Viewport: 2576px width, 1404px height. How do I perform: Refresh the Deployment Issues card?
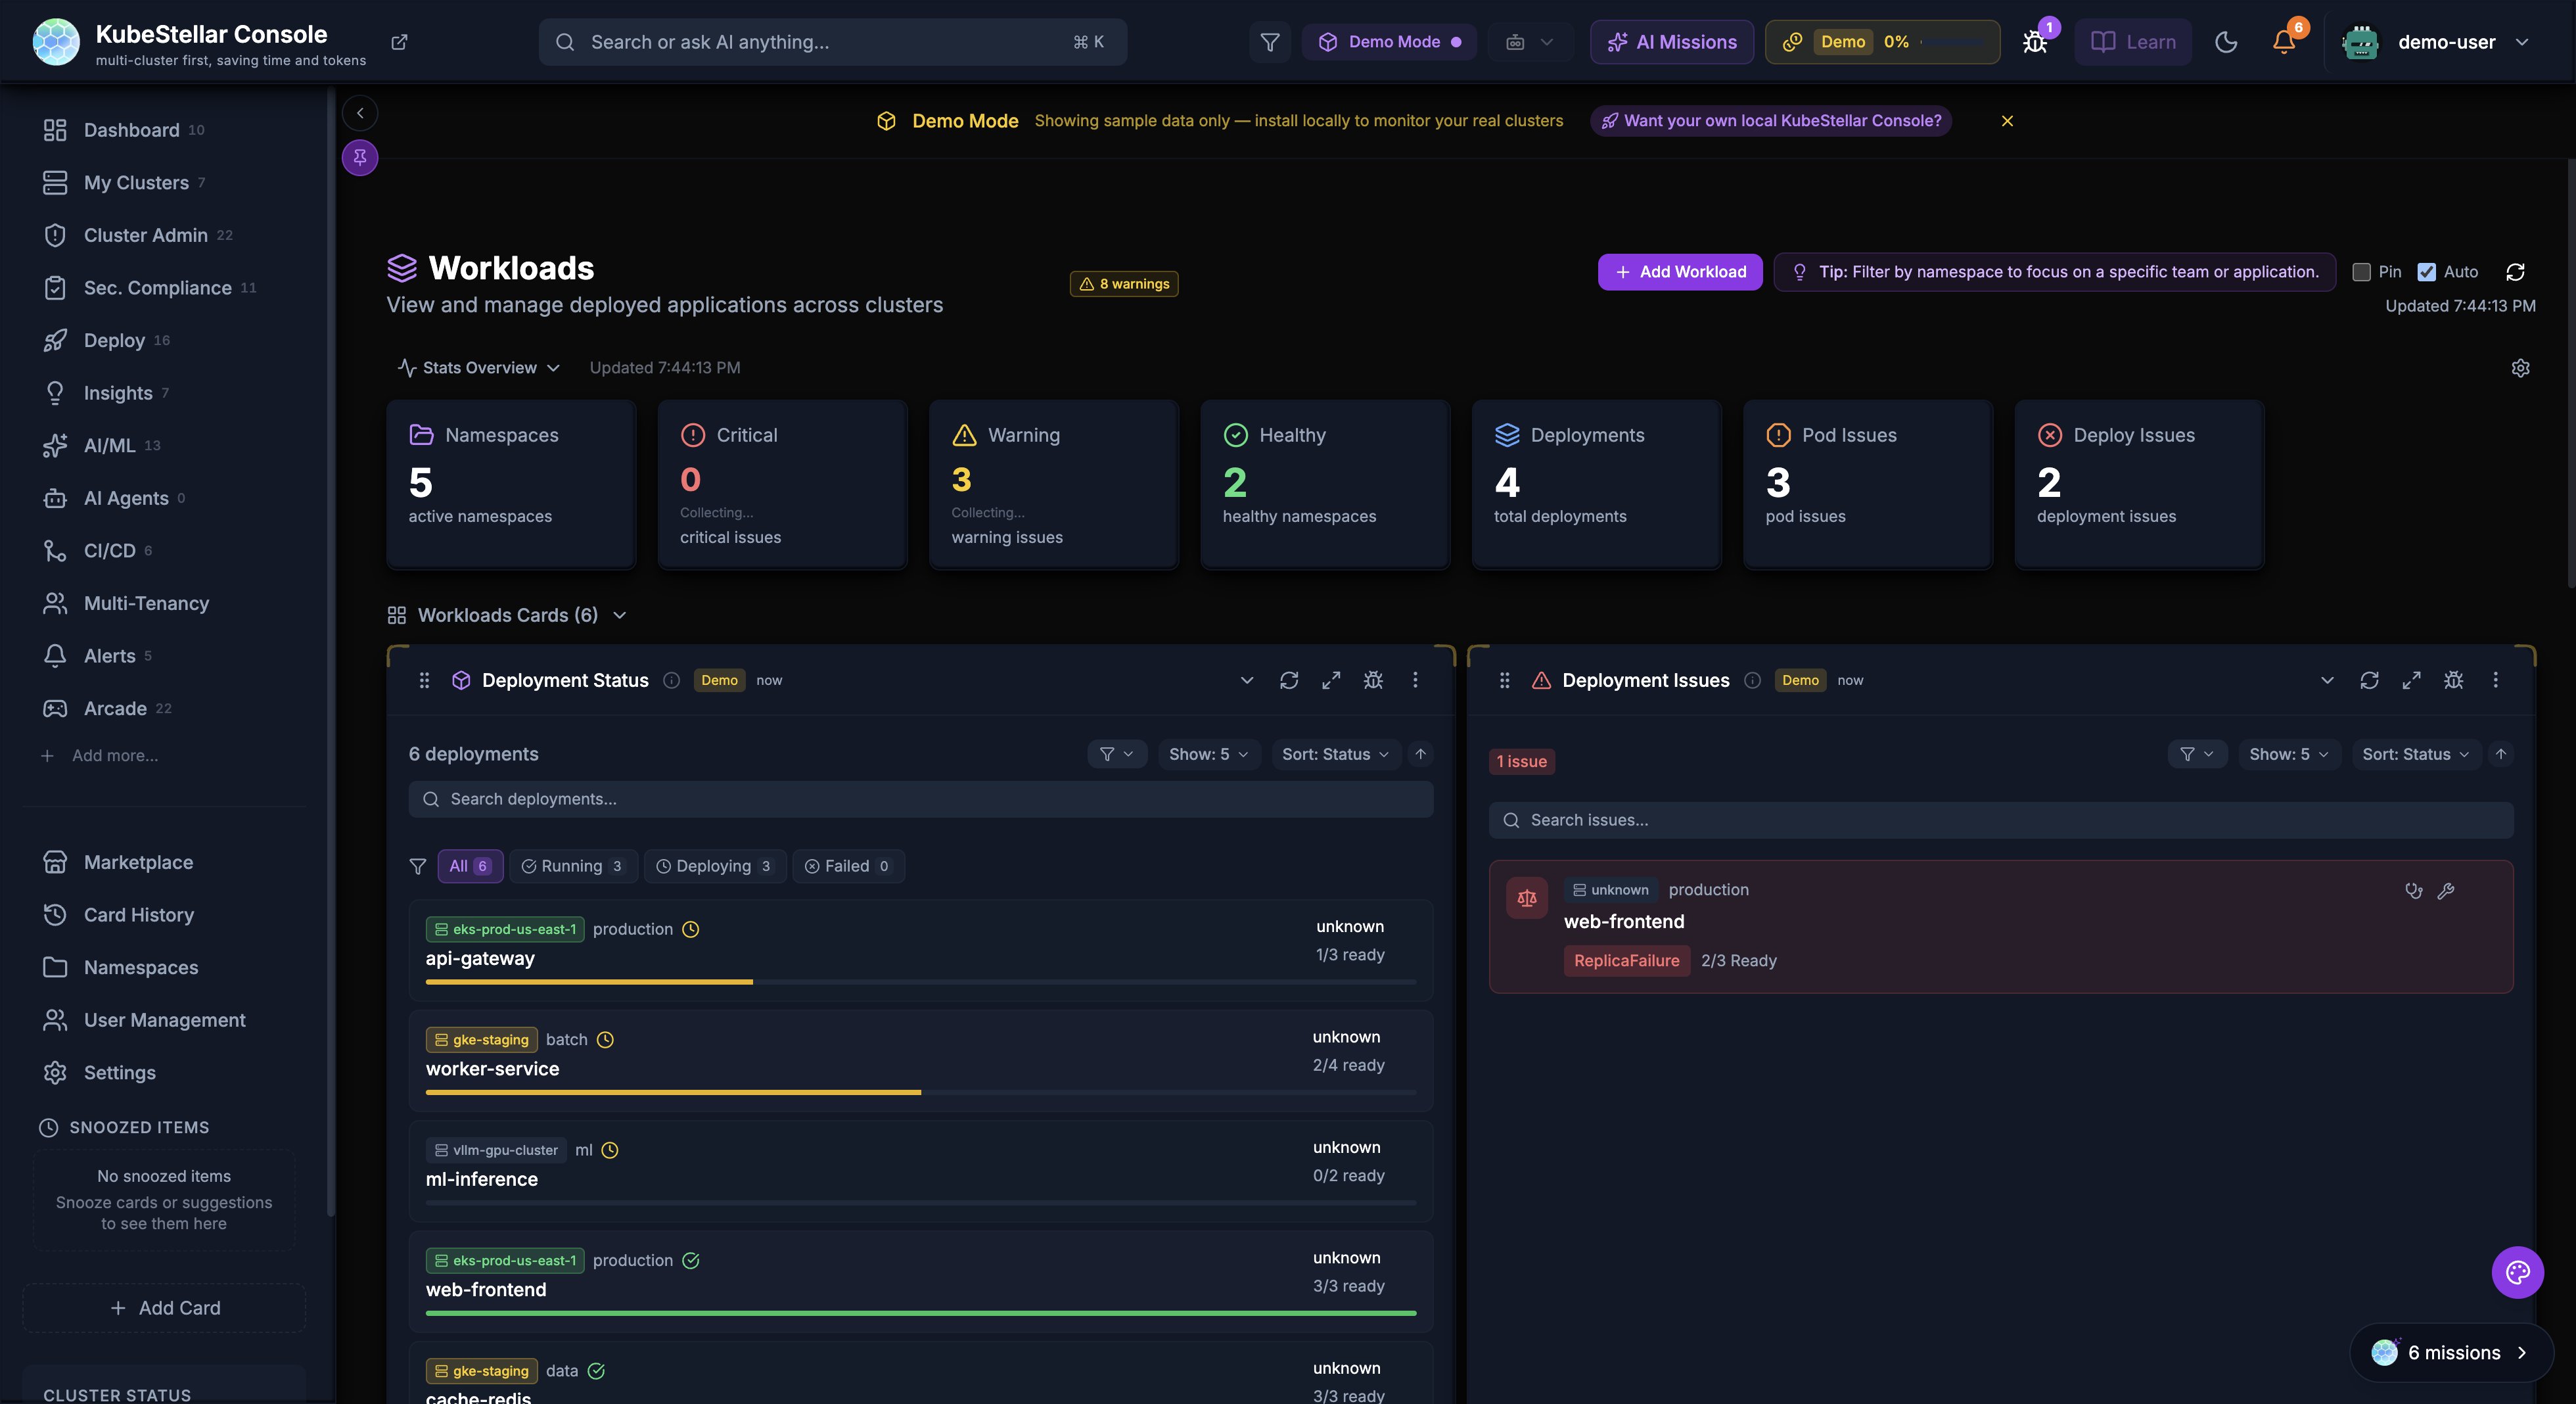[2369, 680]
